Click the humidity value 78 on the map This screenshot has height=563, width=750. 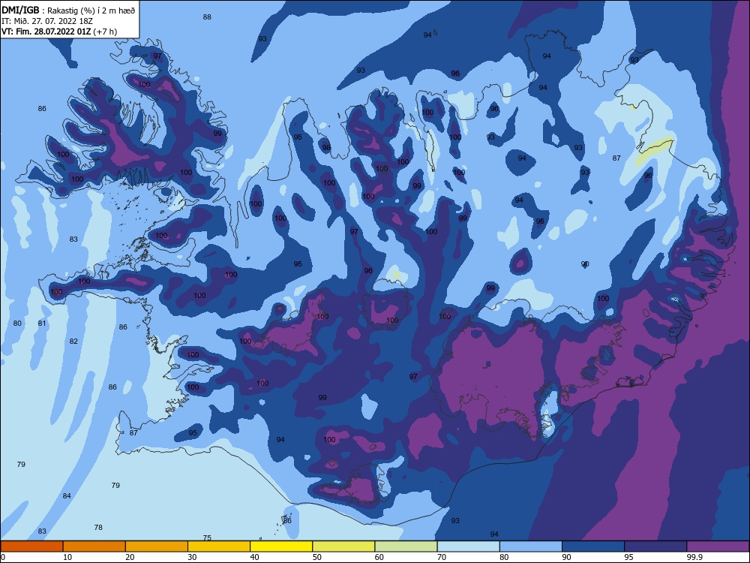point(98,527)
